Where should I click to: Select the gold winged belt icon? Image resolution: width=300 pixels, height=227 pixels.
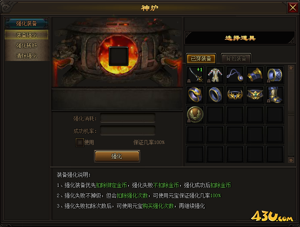click(235, 94)
